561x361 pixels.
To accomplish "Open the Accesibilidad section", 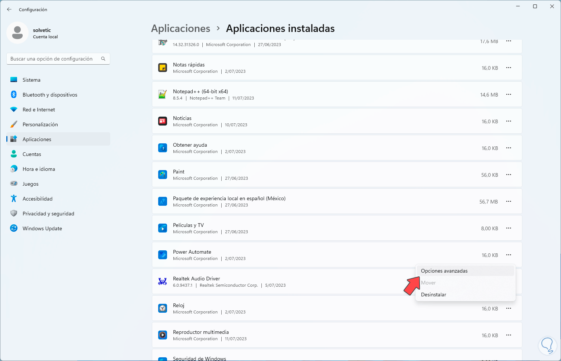I will tap(58, 199).
